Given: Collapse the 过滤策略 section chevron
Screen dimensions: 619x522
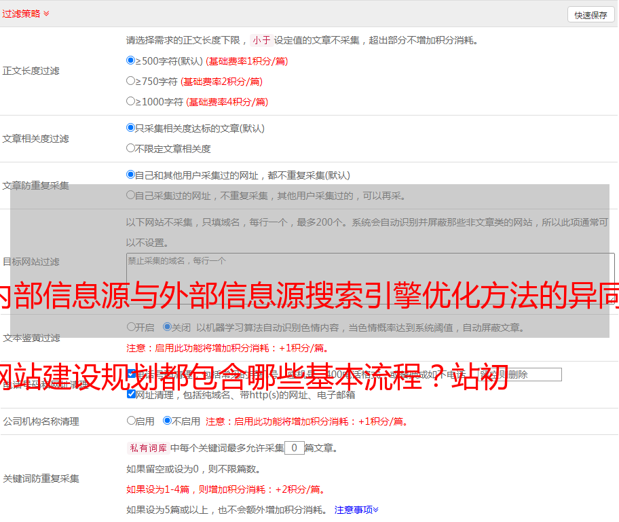Looking at the screenshot, I should (x=46, y=14).
